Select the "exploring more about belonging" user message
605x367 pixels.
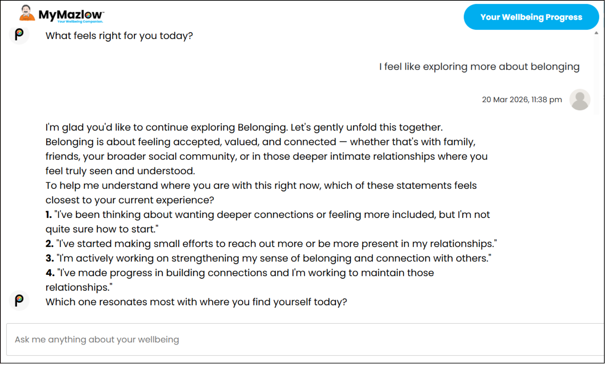(479, 67)
